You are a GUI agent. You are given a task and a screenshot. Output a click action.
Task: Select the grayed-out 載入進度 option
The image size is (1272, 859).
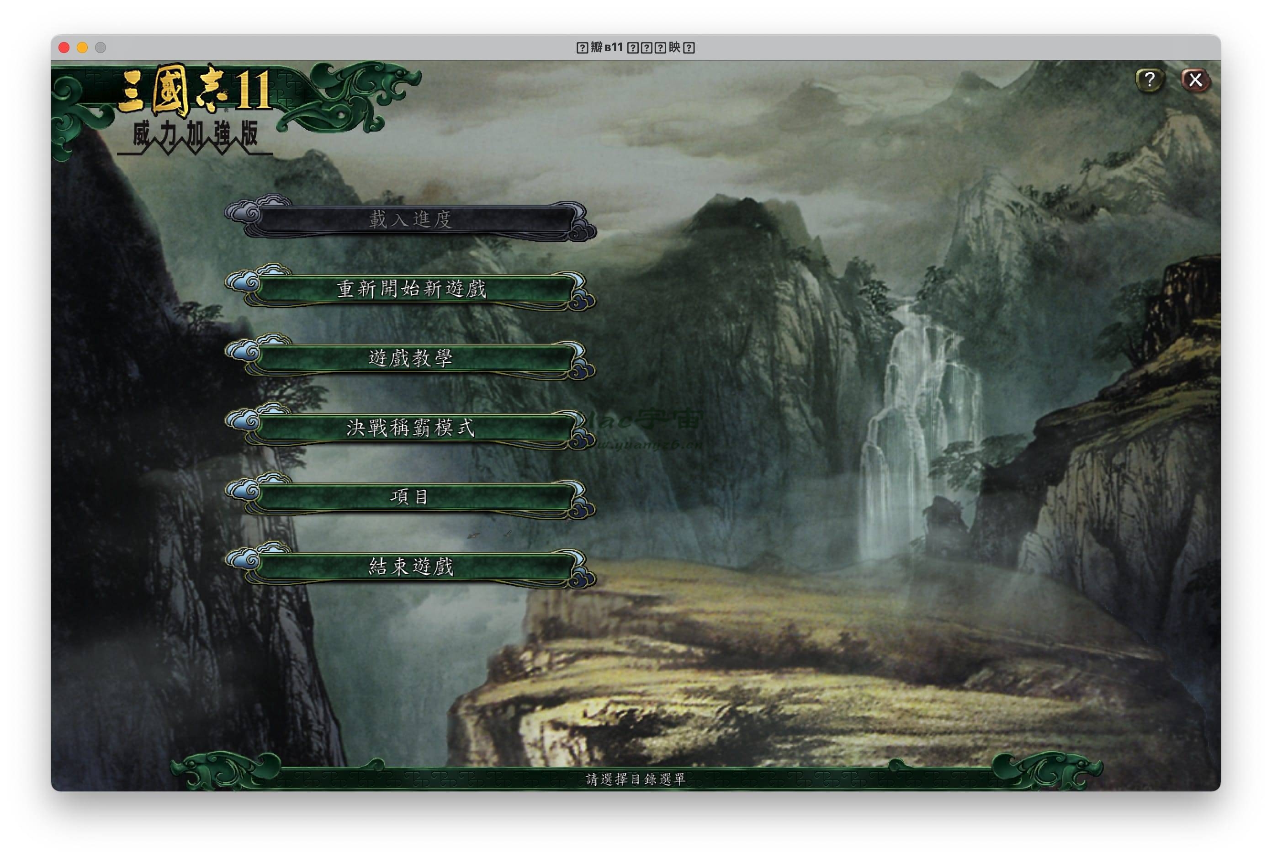410,219
